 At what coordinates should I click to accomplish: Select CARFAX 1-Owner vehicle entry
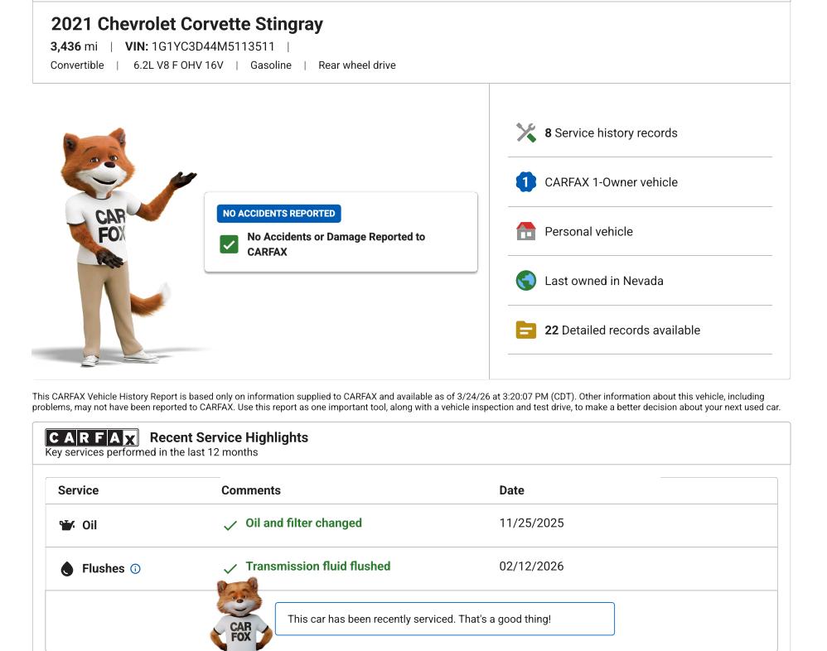611,182
